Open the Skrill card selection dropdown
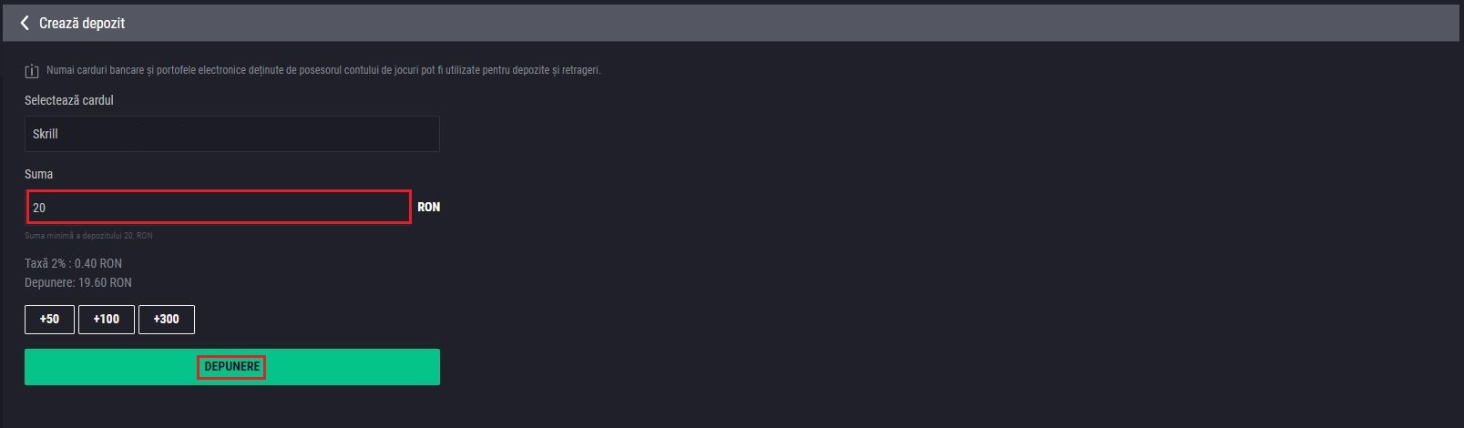Image resolution: width=1464 pixels, height=428 pixels. (231, 134)
